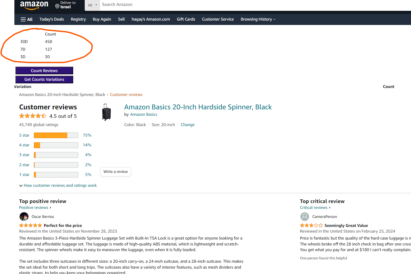Click Change to switch the variation

pyautogui.click(x=188, y=125)
